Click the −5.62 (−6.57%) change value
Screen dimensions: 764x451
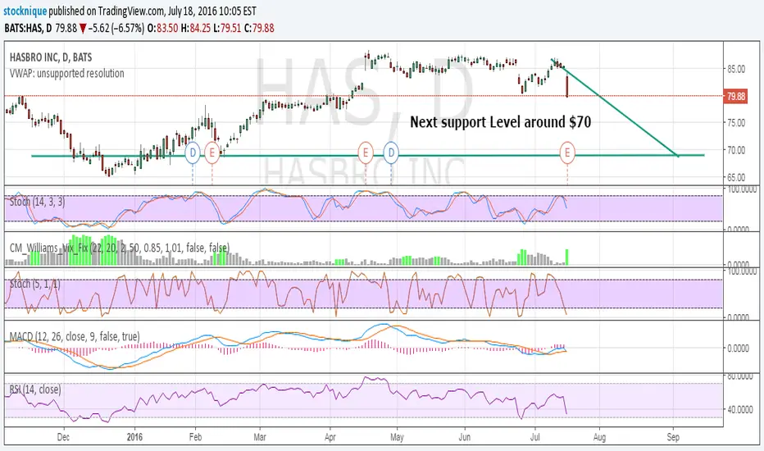pyautogui.click(x=116, y=28)
